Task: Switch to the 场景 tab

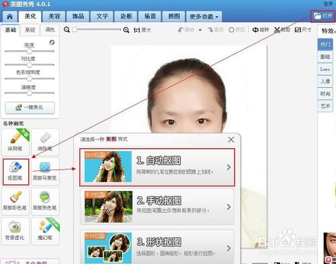Action: [150, 17]
